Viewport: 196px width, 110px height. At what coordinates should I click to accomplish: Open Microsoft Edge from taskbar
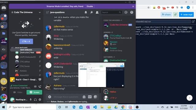74,107
